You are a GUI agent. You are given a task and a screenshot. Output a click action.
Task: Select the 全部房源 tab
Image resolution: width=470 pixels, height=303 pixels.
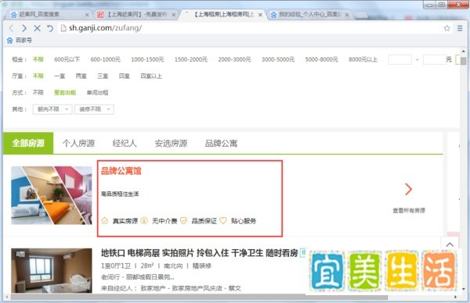coord(28,143)
